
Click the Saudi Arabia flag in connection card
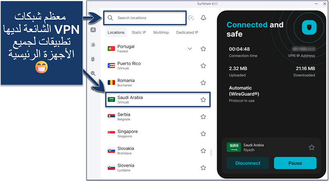click(x=234, y=147)
